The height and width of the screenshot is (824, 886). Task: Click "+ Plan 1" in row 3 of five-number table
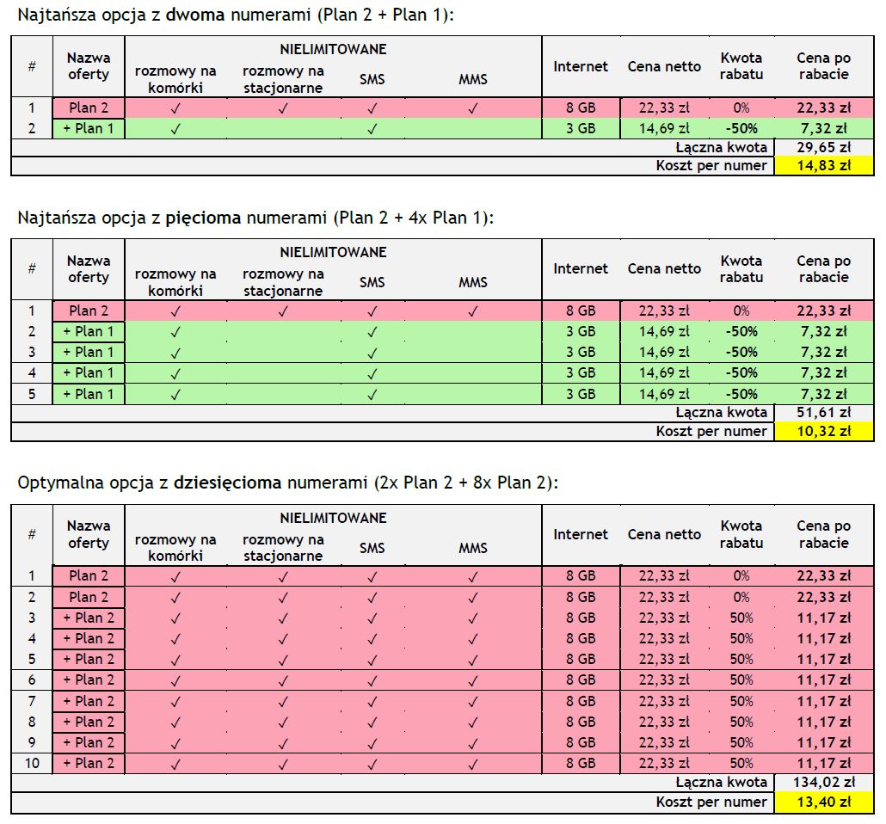coord(89,352)
